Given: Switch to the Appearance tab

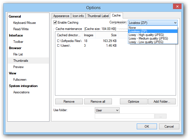Looking at the screenshot, I should [61, 16].
